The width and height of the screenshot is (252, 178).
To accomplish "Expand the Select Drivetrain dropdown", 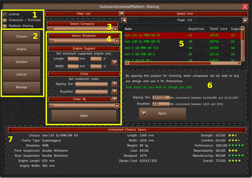I will tap(117, 41).
